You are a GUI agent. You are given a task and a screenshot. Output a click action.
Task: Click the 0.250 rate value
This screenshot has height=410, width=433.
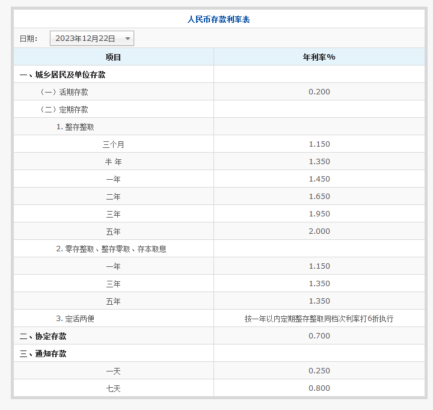pyautogui.click(x=319, y=371)
